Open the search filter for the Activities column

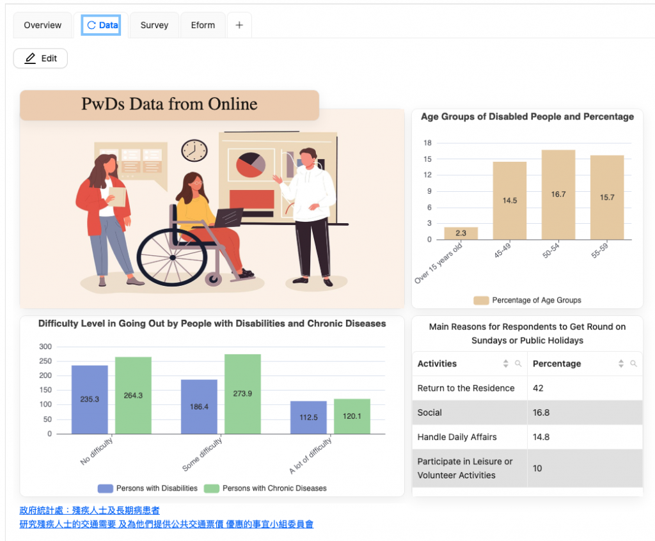518,364
